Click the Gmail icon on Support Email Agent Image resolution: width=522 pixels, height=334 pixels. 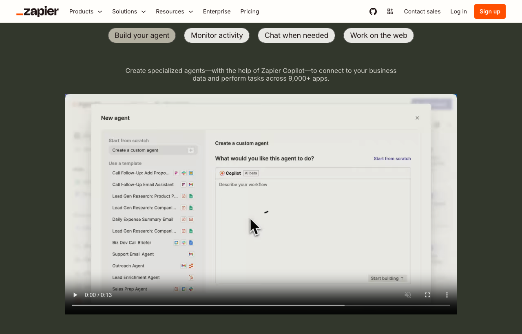[191, 254]
